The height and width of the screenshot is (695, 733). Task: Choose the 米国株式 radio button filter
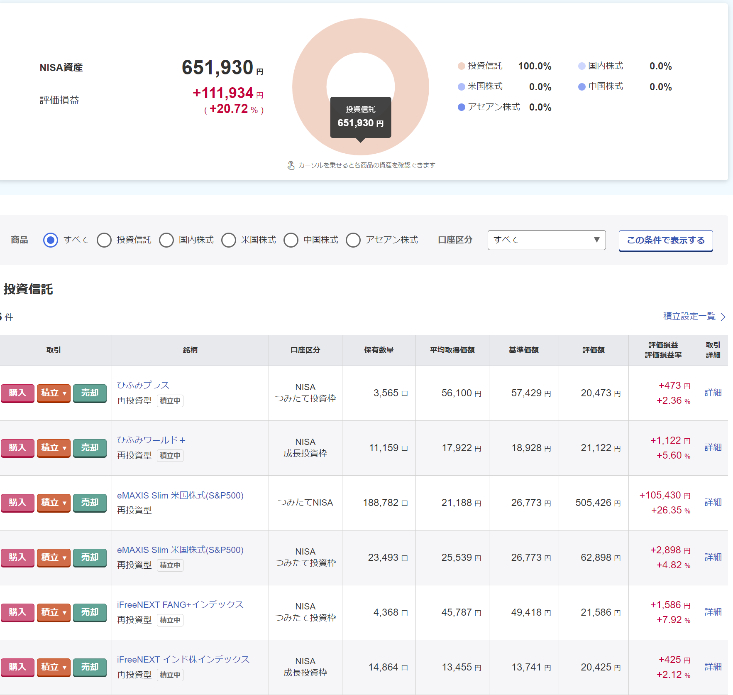tap(229, 240)
